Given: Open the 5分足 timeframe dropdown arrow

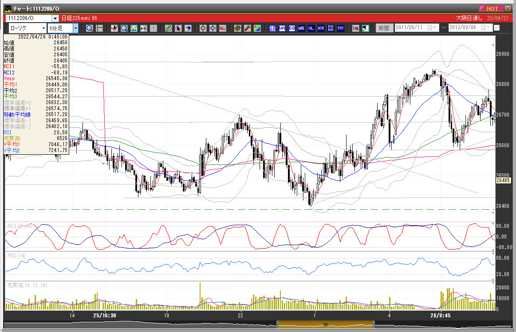Looking at the screenshot, I should [x=75, y=28].
